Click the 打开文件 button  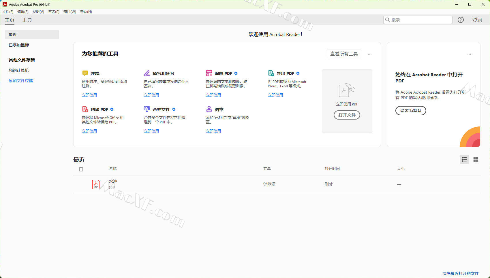tap(347, 115)
